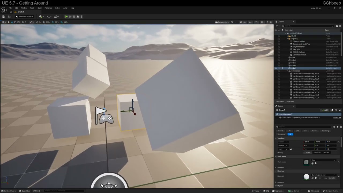Image resolution: width=343 pixels, height=193 pixels.
Task: Open the Static Mesh Cube dropdown
Action: [323, 160]
